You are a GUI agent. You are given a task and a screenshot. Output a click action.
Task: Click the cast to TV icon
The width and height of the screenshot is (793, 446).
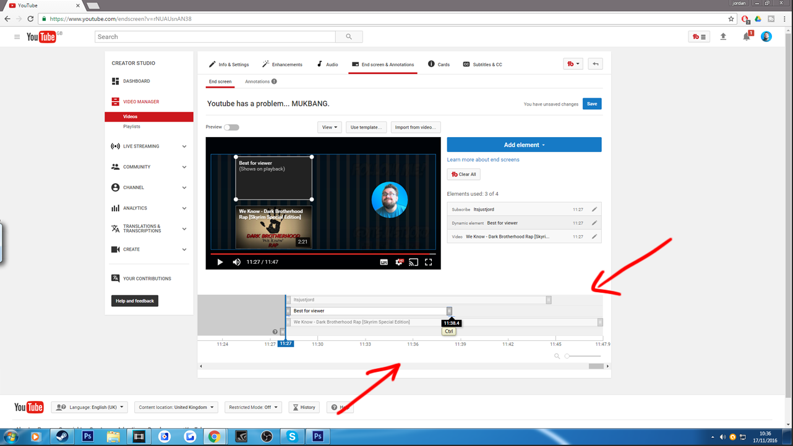(413, 262)
